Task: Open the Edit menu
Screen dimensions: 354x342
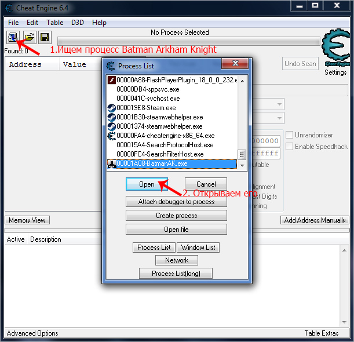Action: pyautogui.click(x=32, y=23)
